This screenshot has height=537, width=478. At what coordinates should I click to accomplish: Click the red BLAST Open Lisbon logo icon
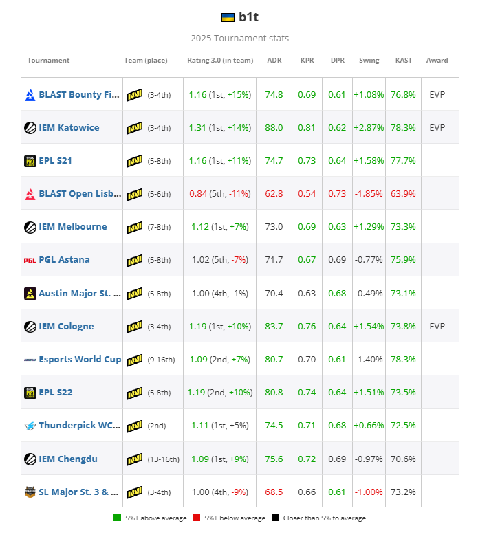coord(30,194)
